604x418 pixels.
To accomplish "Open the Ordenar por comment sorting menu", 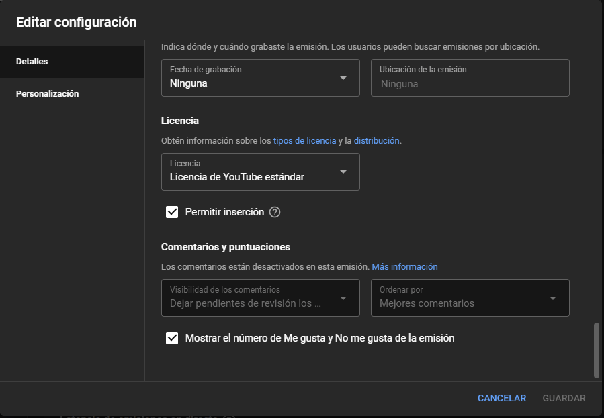I will [470, 298].
